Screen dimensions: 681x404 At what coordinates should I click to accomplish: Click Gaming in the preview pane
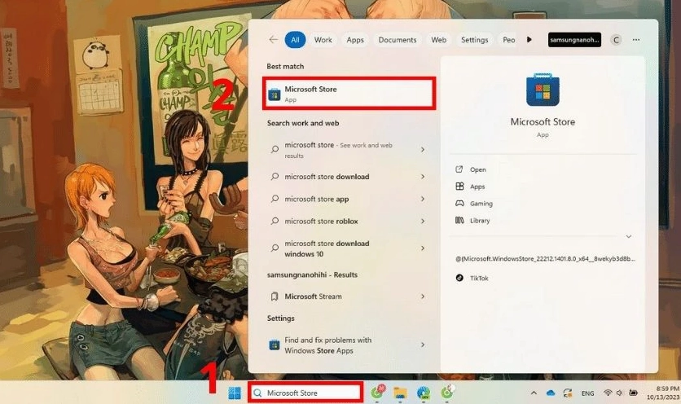481,204
